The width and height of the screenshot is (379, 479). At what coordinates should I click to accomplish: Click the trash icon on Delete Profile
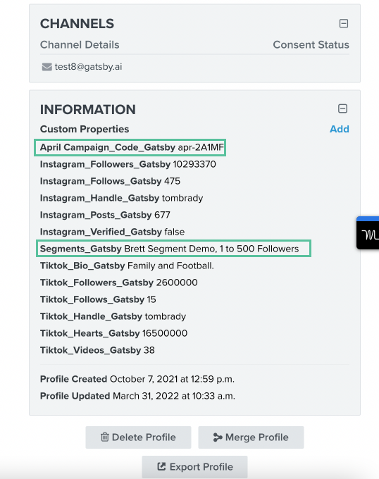click(x=104, y=437)
